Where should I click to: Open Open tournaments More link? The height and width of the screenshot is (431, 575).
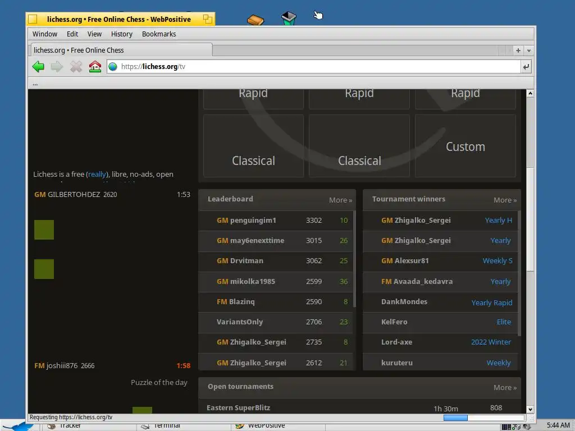point(505,387)
